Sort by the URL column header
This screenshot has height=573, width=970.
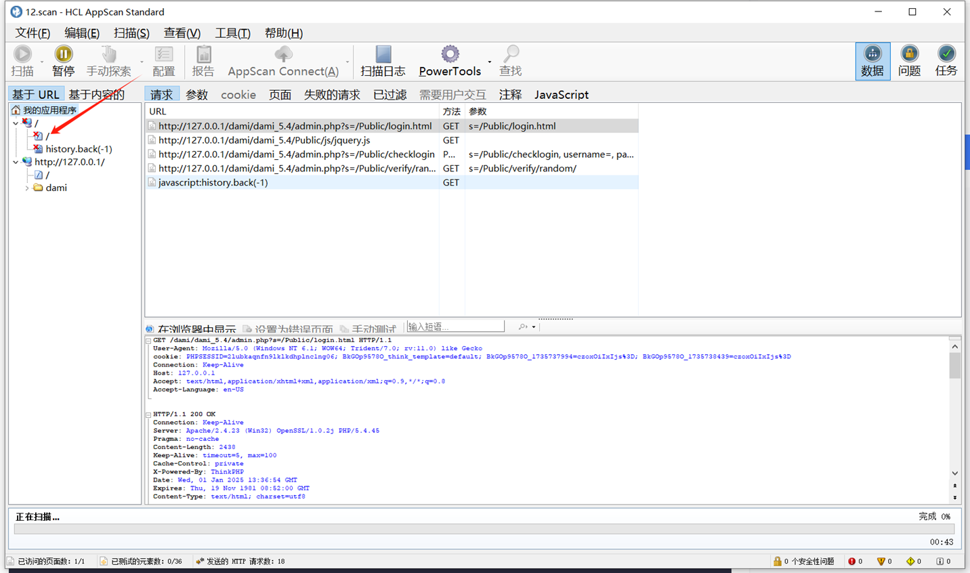coord(292,111)
